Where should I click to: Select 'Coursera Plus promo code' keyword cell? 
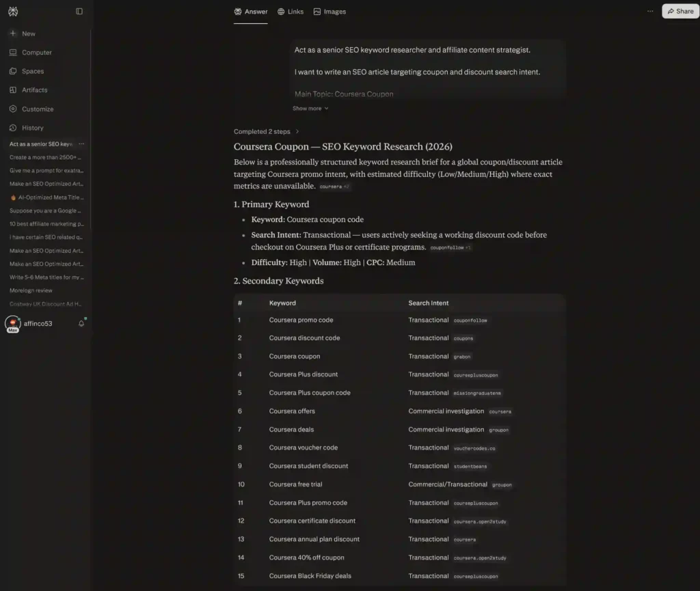(x=308, y=503)
